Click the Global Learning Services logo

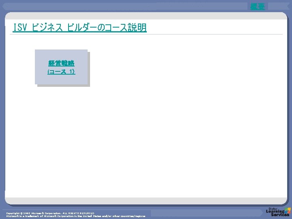coord(278,212)
